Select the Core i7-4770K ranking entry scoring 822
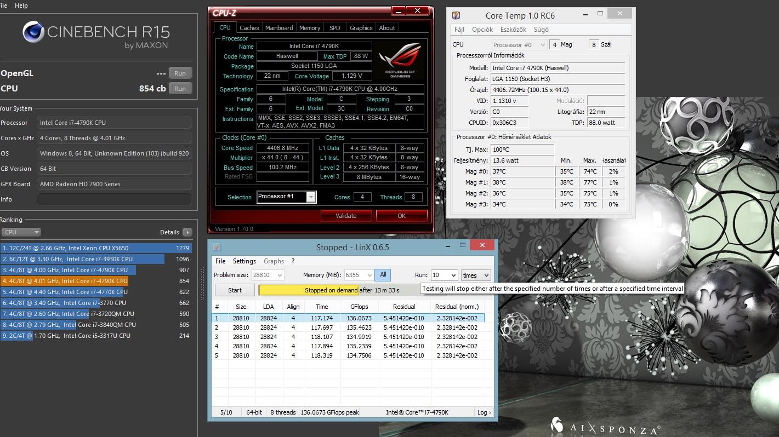 click(96, 292)
